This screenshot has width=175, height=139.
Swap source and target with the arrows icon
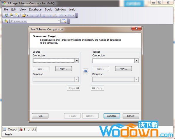85,71
